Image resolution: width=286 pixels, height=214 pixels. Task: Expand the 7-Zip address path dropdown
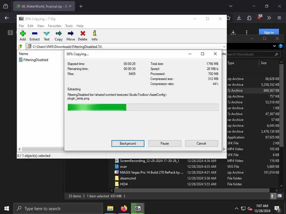[224, 47]
